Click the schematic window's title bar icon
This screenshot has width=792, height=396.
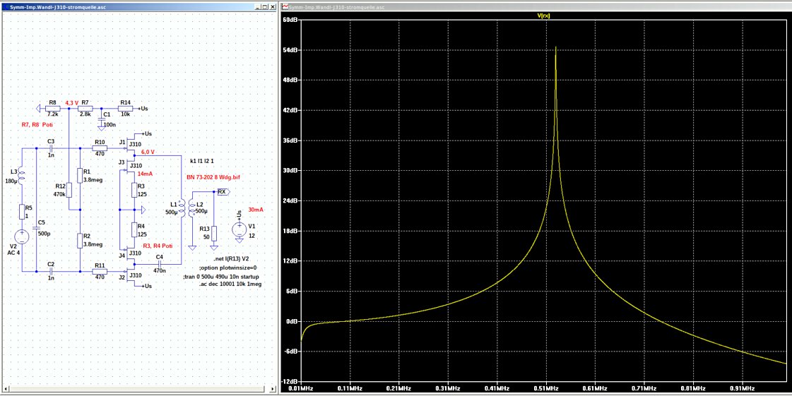point(5,6)
